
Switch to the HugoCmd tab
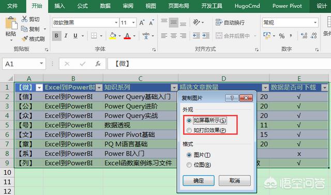point(247,6)
